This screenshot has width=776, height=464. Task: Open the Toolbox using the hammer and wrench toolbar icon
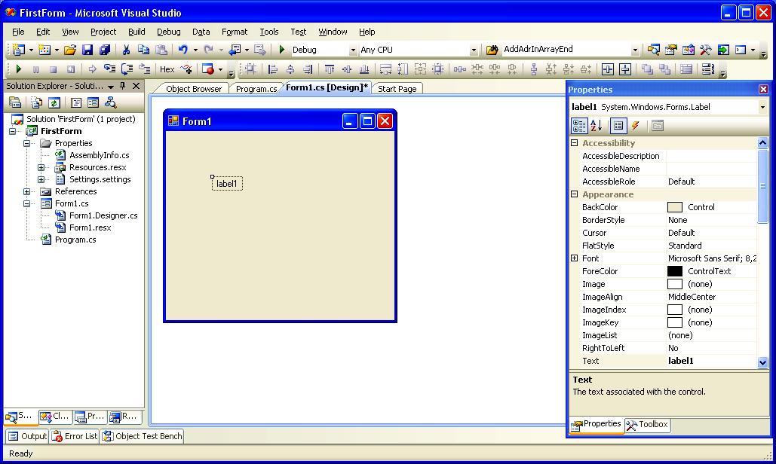(706, 50)
